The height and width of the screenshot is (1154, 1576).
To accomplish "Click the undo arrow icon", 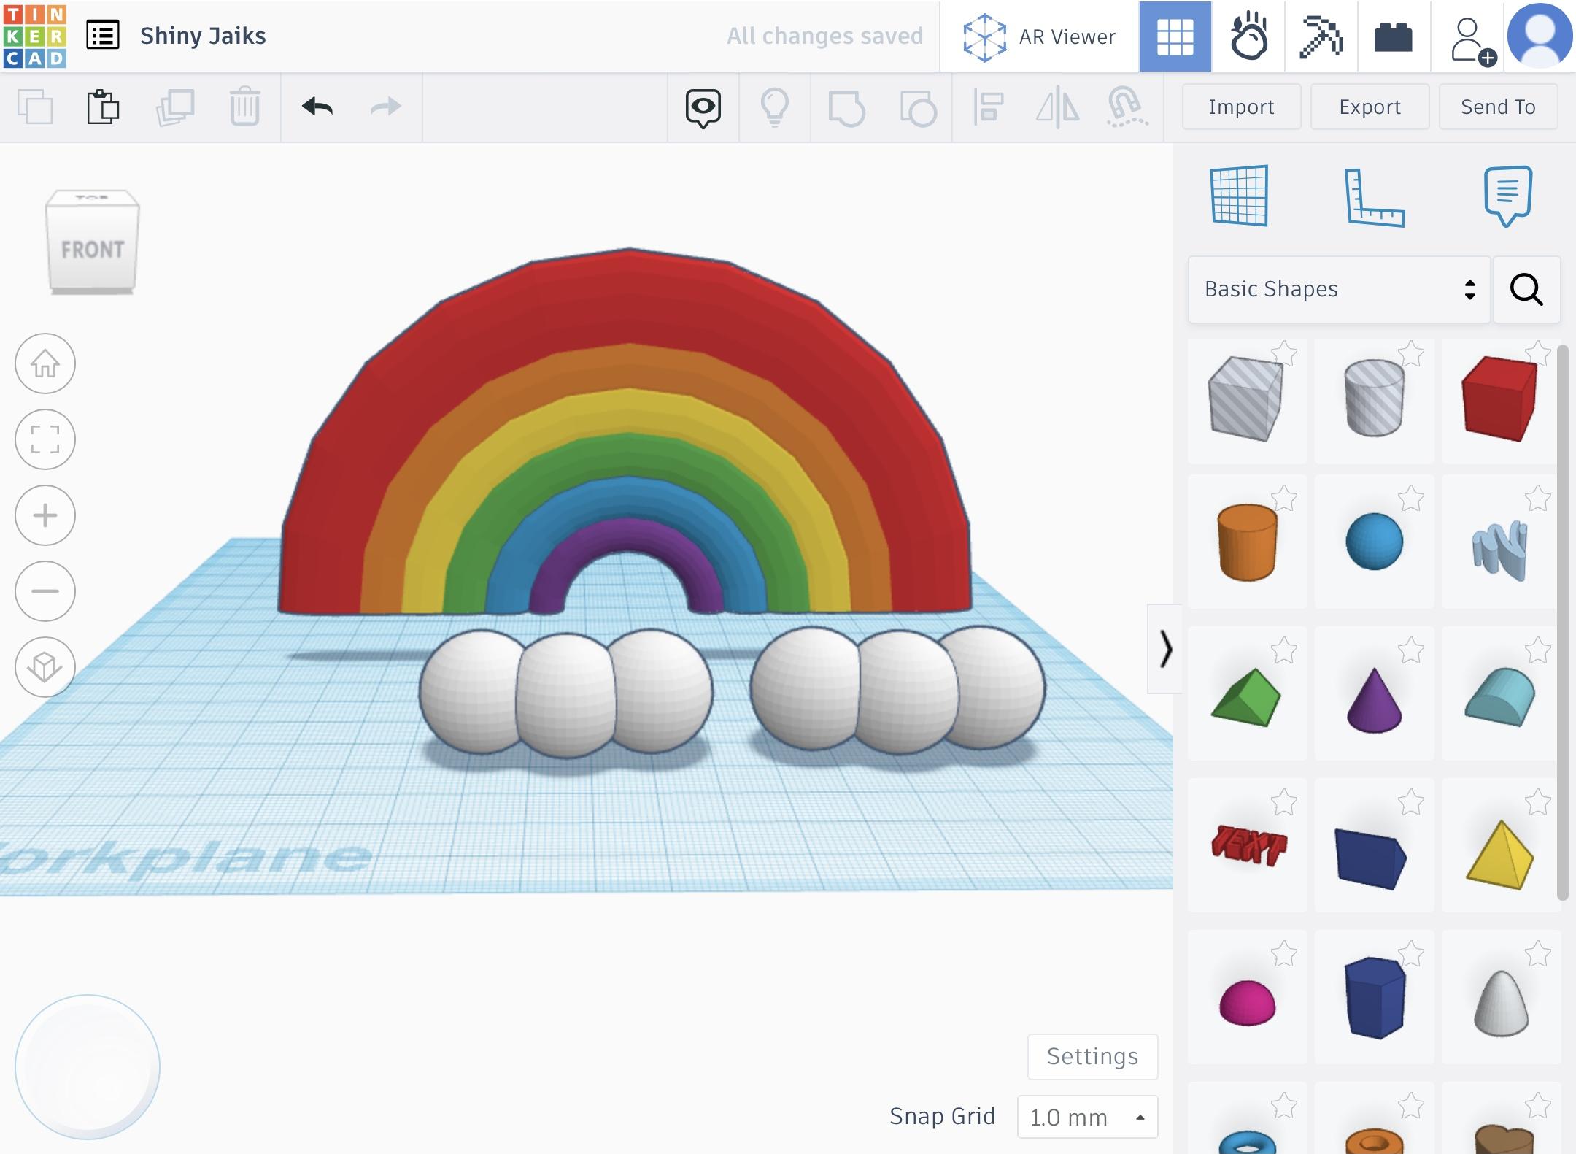I will point(317,107).
